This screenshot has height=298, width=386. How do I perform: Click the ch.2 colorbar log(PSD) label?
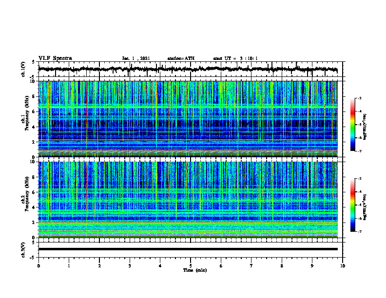pos(365,207)
